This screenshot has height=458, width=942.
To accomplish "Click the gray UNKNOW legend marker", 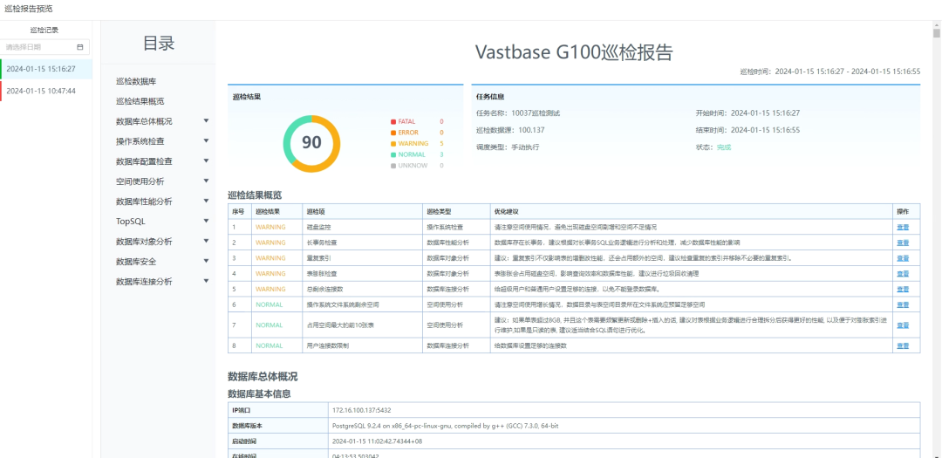I will (392, 166).
